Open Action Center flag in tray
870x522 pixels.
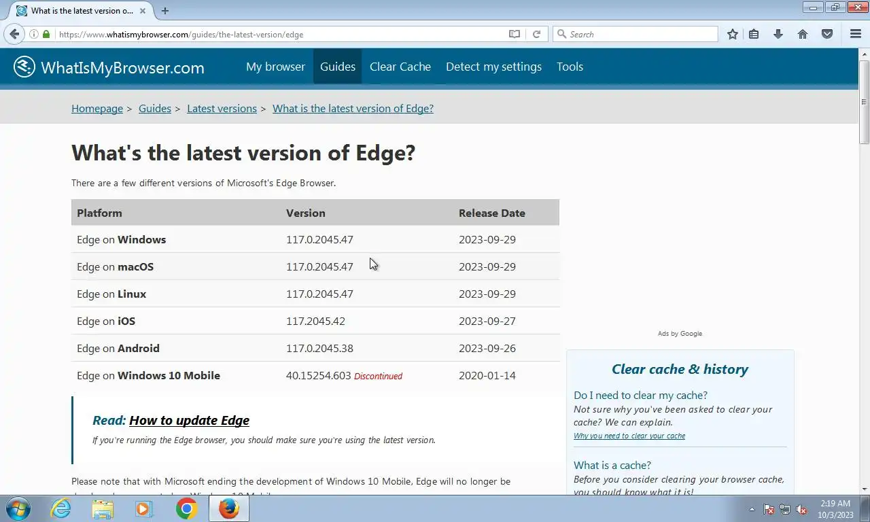point(769,509)
